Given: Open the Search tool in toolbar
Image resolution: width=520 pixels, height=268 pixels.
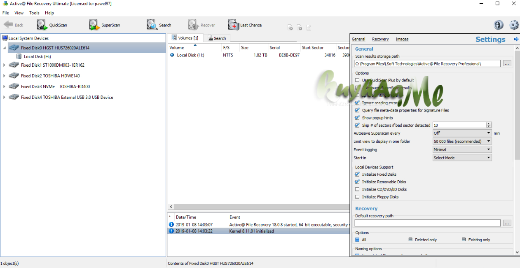Looking at the screenshot, I should 159,25.
